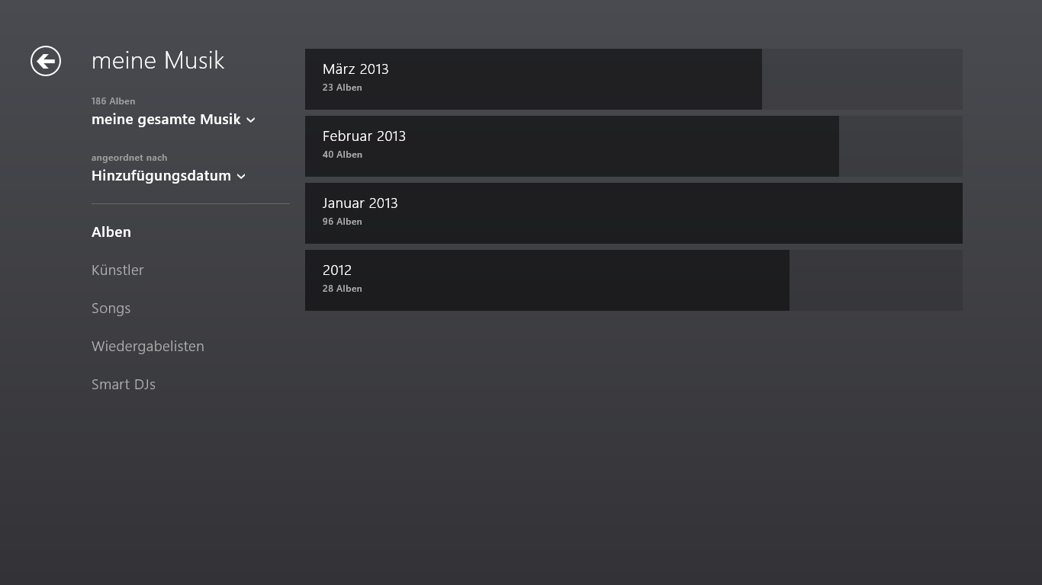Click the '96 Alben' count text
This screenshot has width=1042, height=585.
coord(343,222)
